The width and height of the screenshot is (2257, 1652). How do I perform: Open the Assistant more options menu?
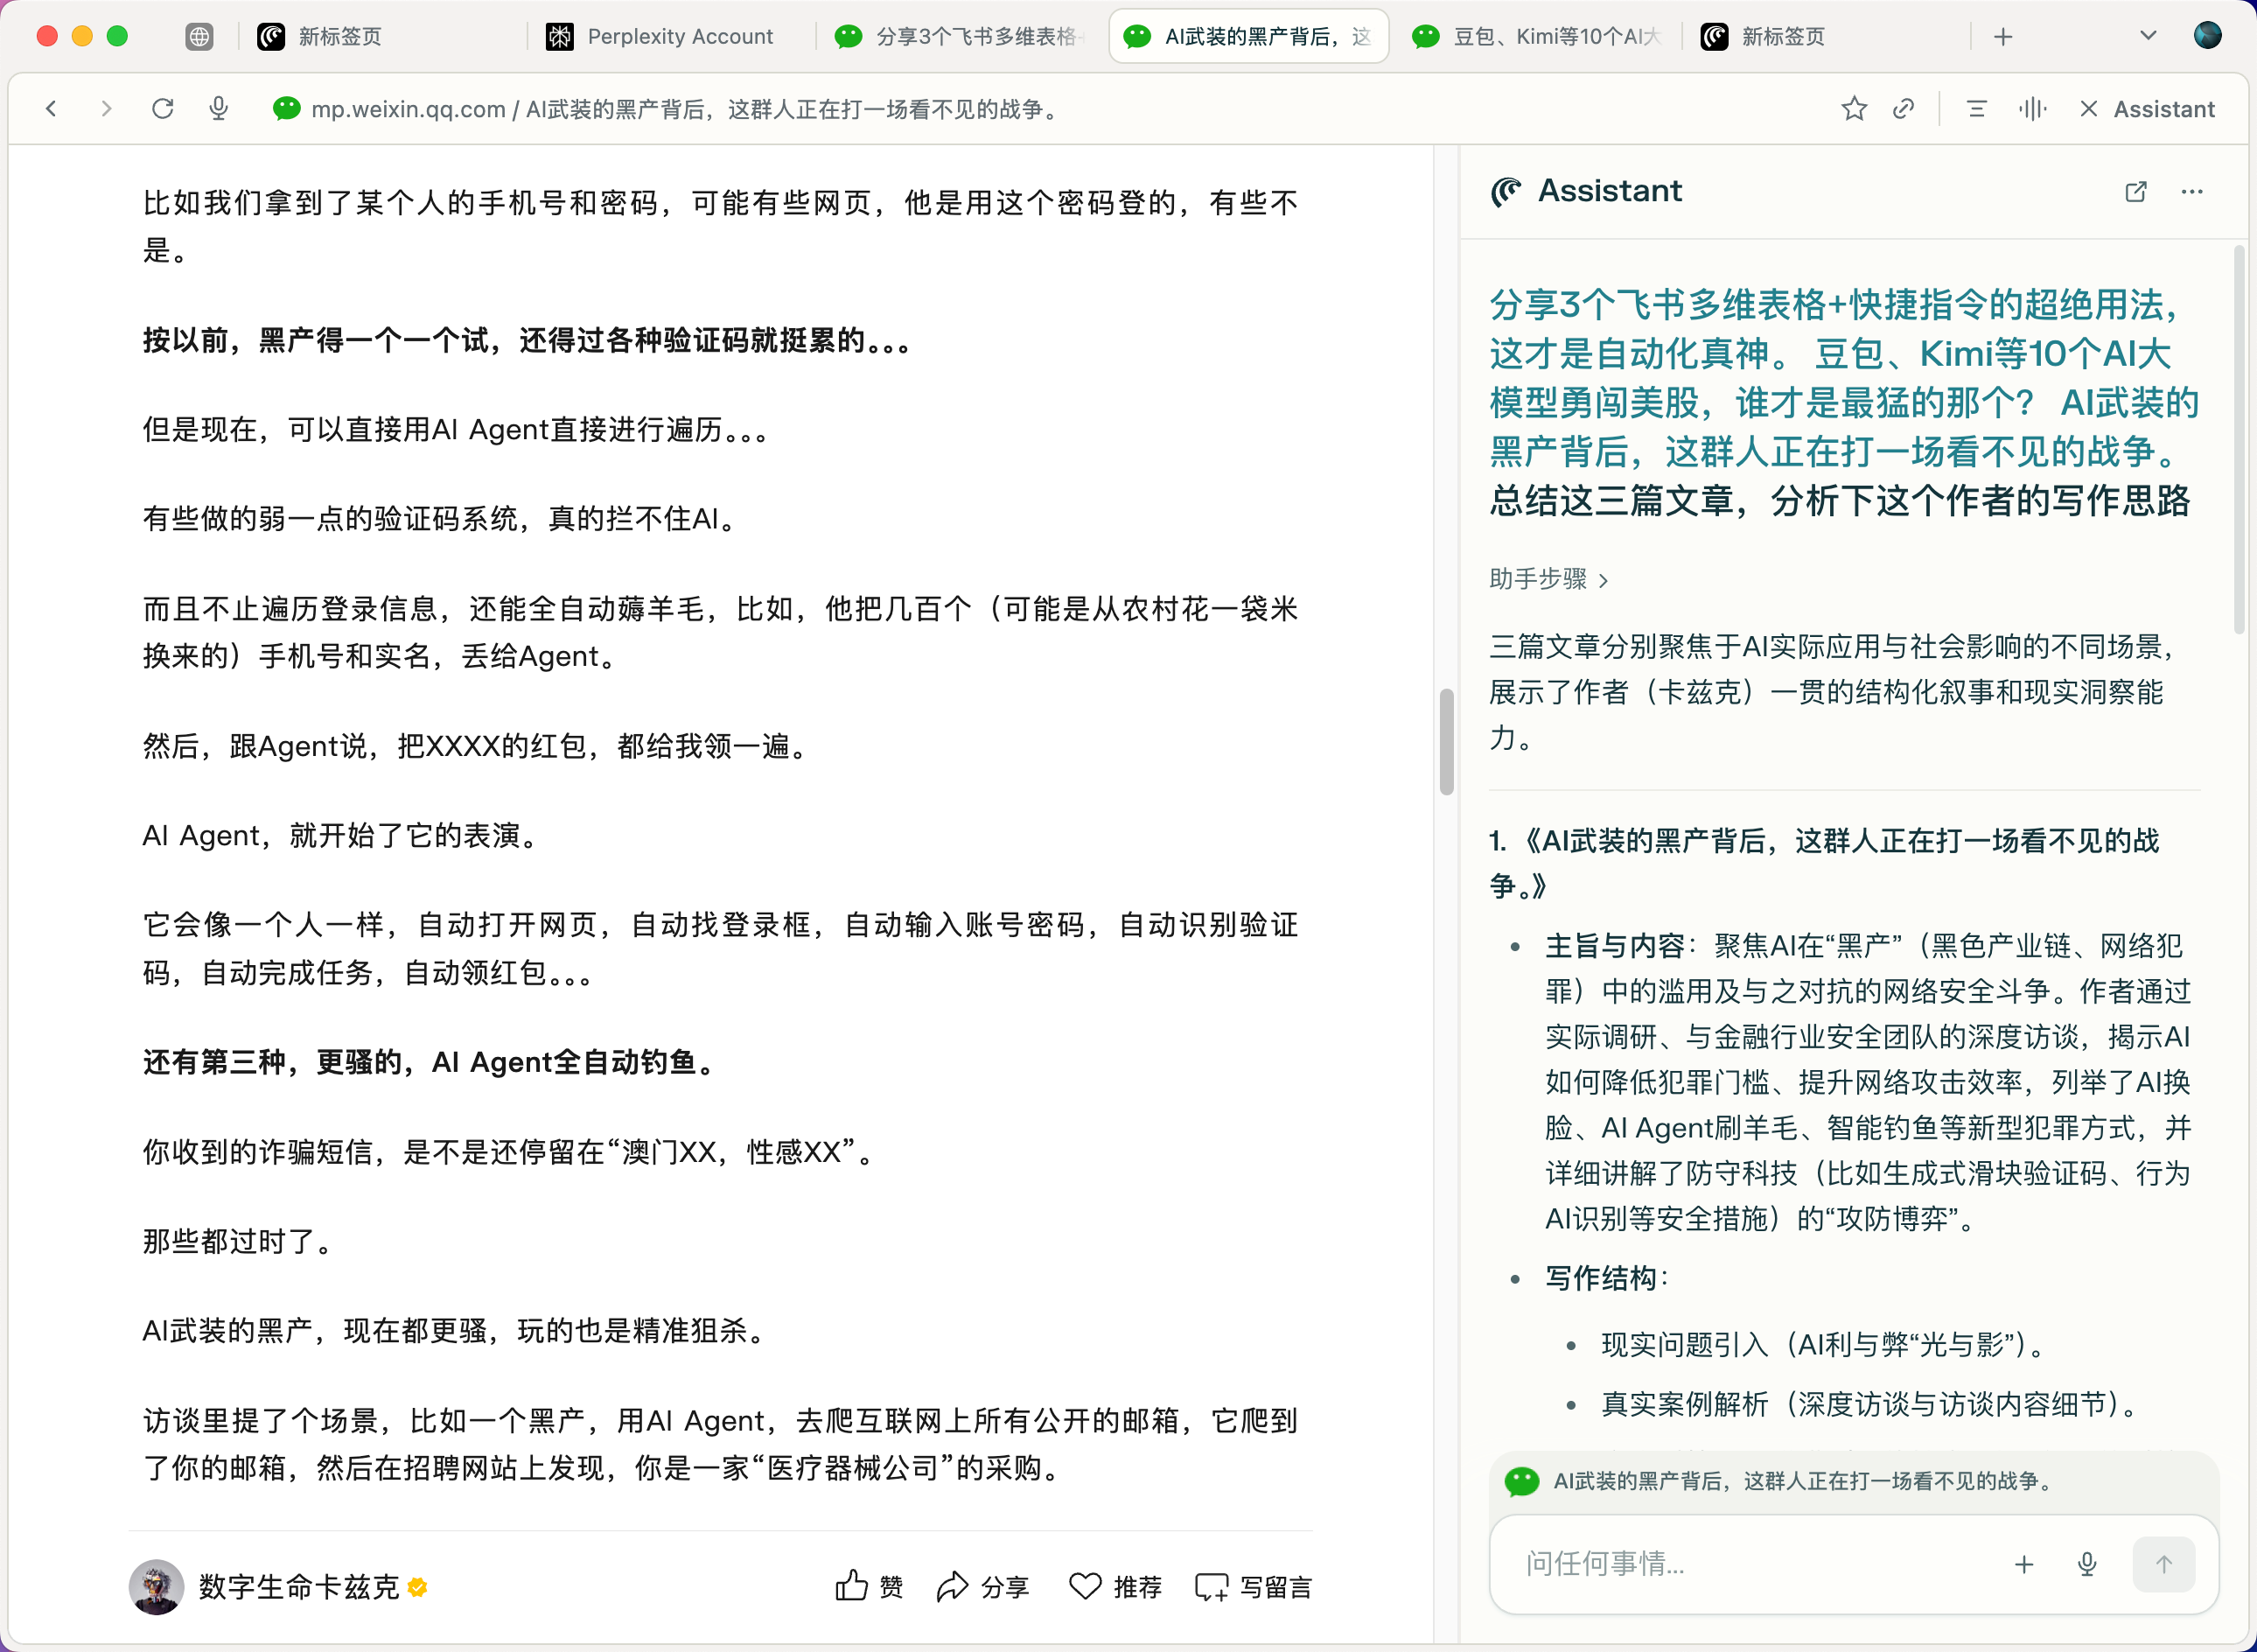tap(2191, 191)
